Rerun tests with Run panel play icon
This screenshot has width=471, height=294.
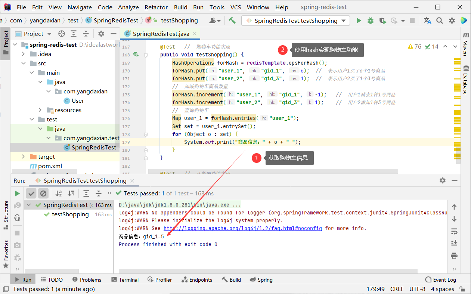pos(17,193)
